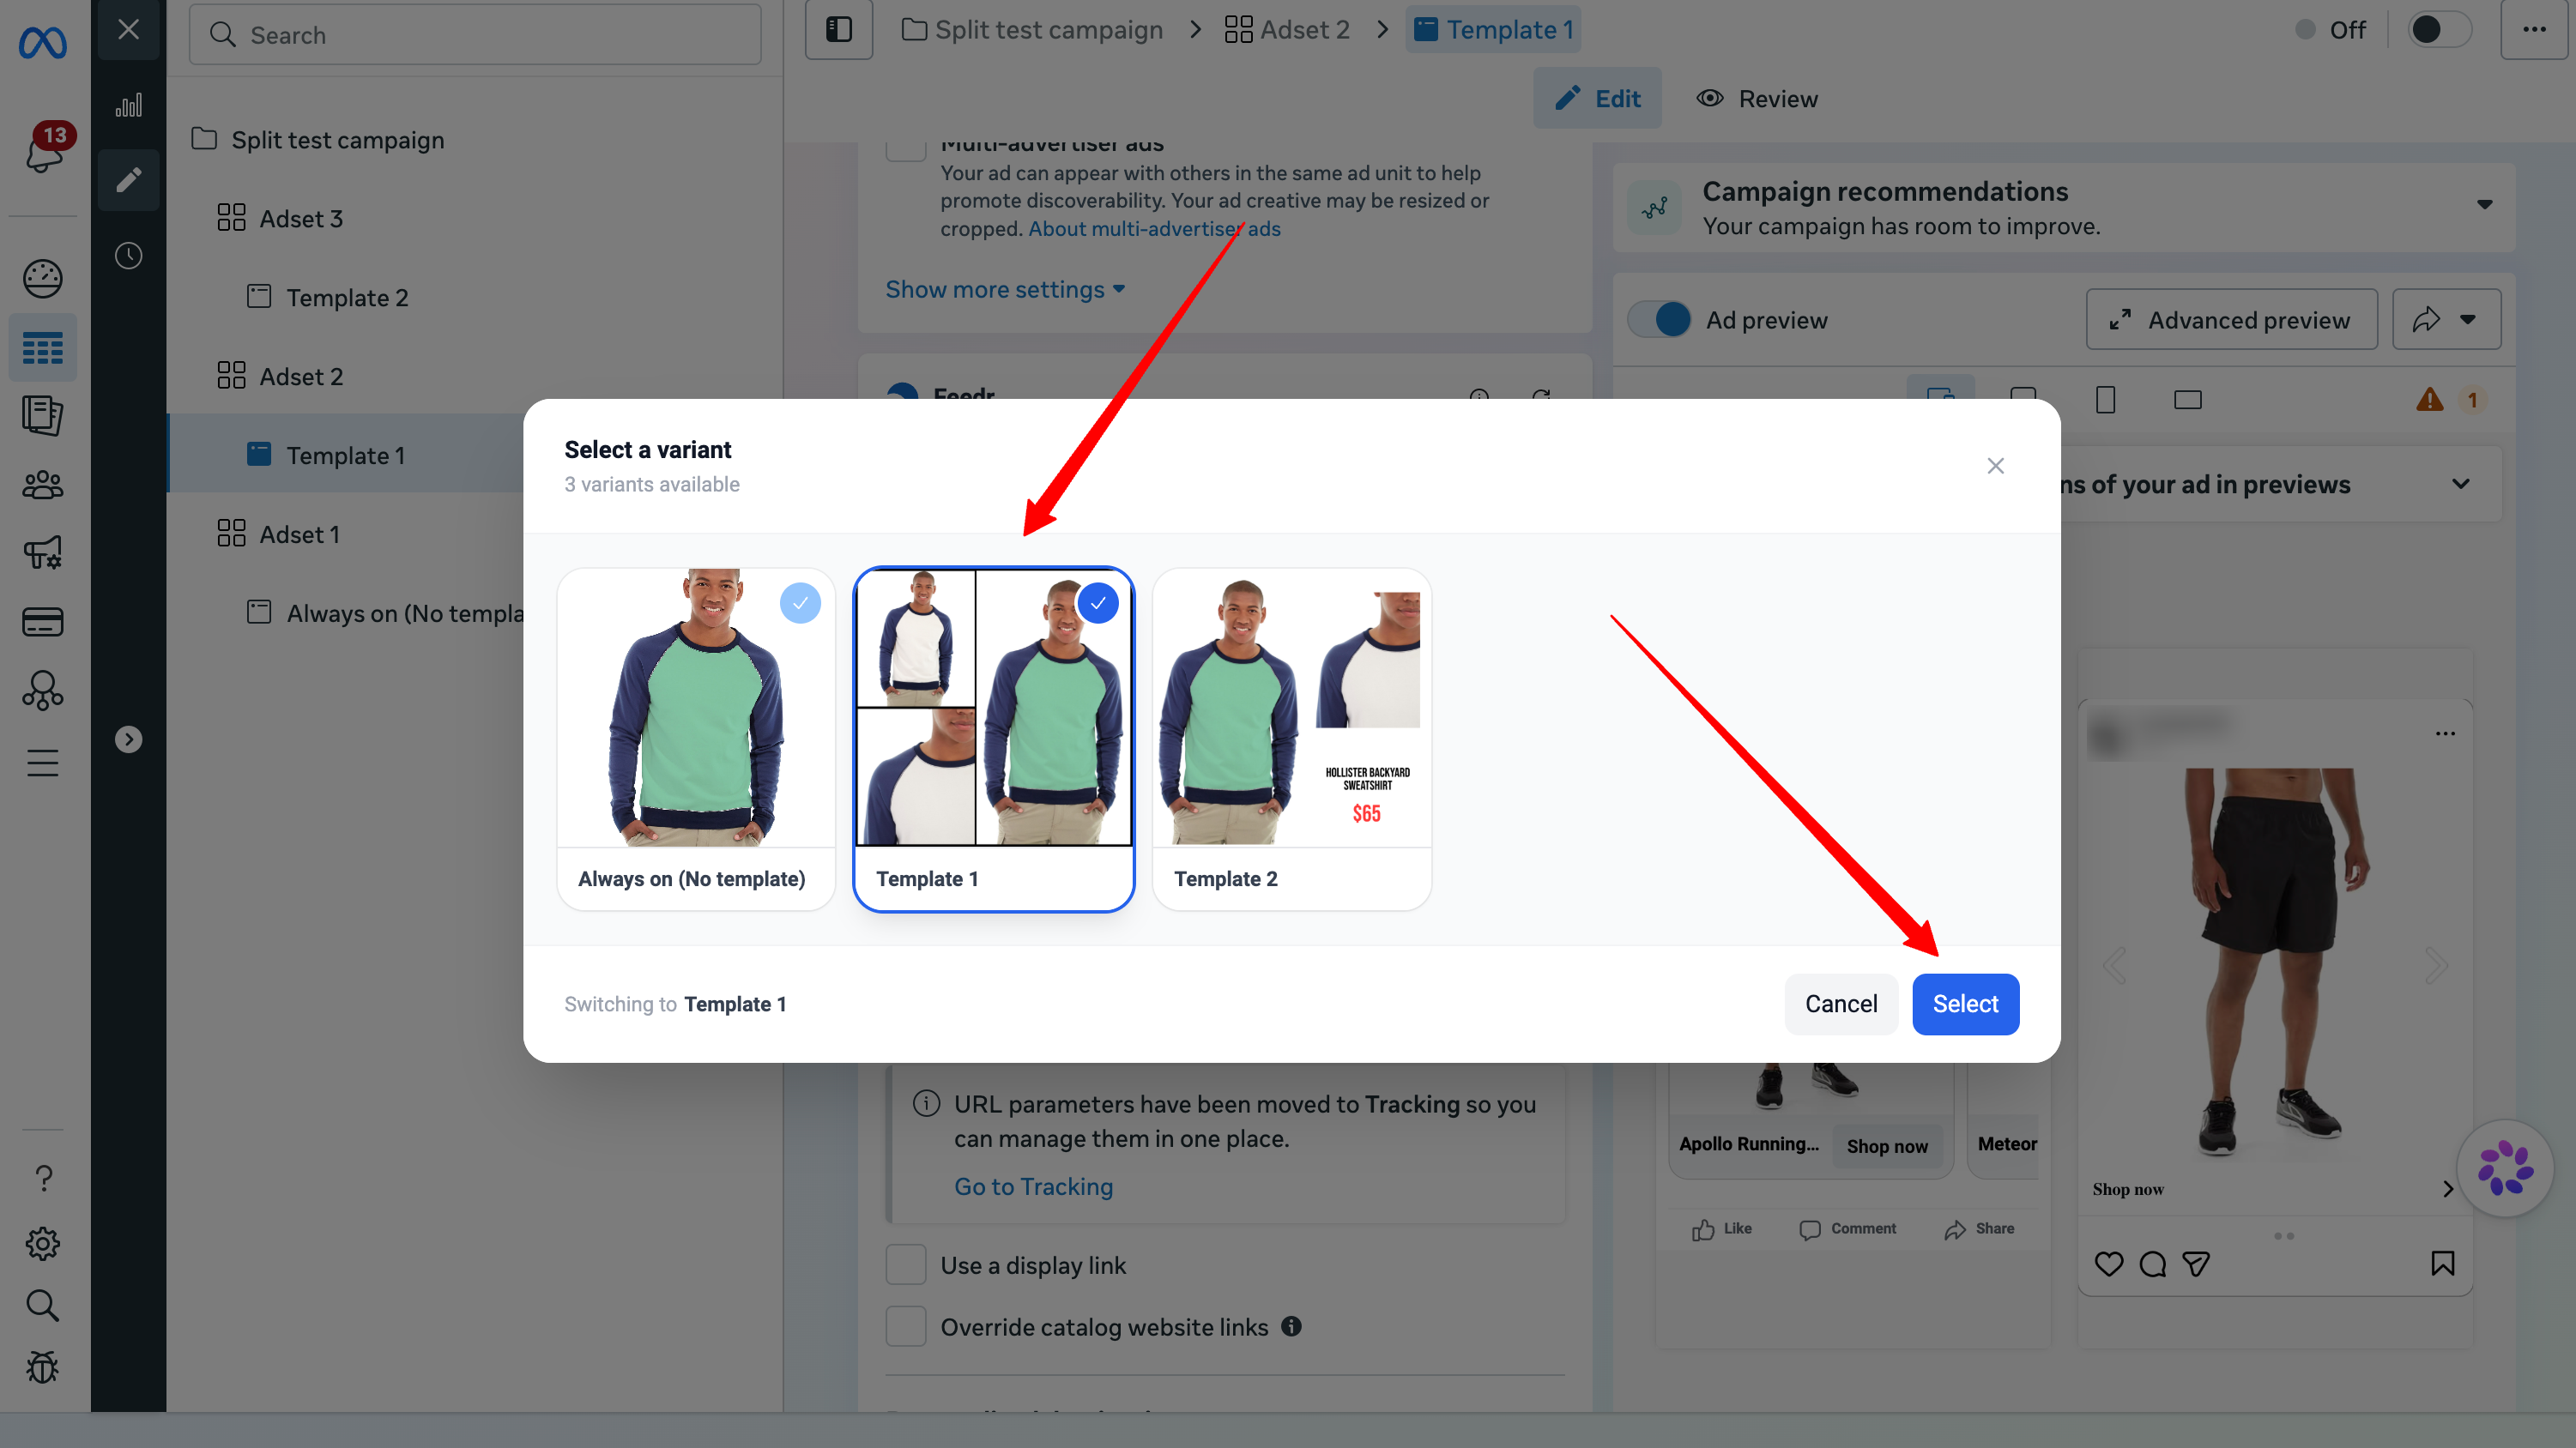This screenshot has width=2576, height=1448.
Task: Expand the dark sidebar with arrow button
Action: (128, 739)
